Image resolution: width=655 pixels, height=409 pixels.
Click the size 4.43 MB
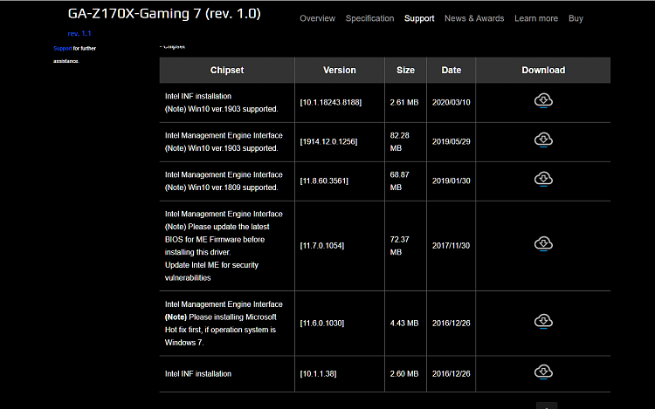coord(404,324)
